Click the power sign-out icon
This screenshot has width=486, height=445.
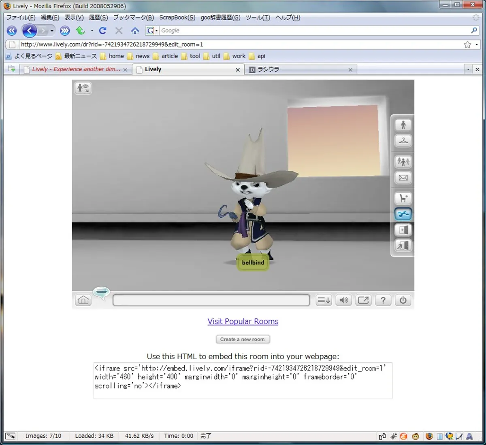(403, 300)
